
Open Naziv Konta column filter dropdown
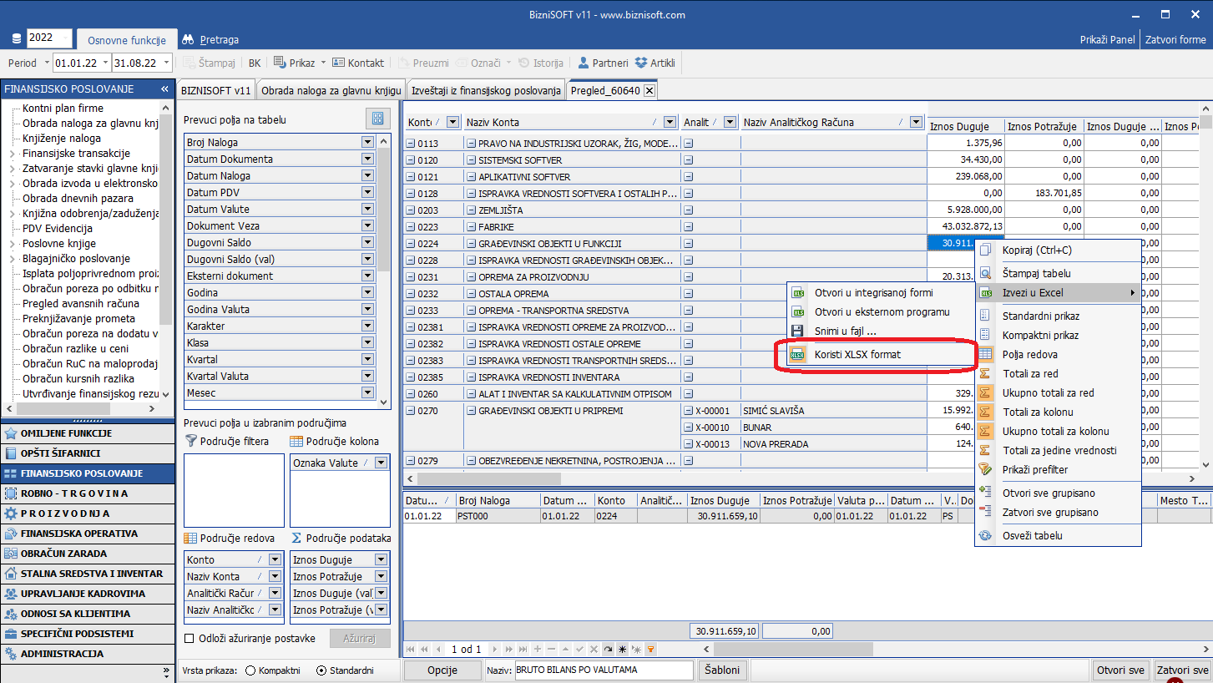[669, 122]
